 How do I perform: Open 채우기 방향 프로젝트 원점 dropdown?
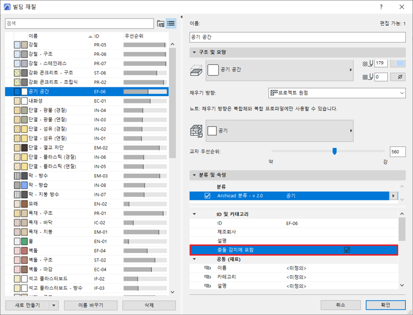(x=337, y=93)
